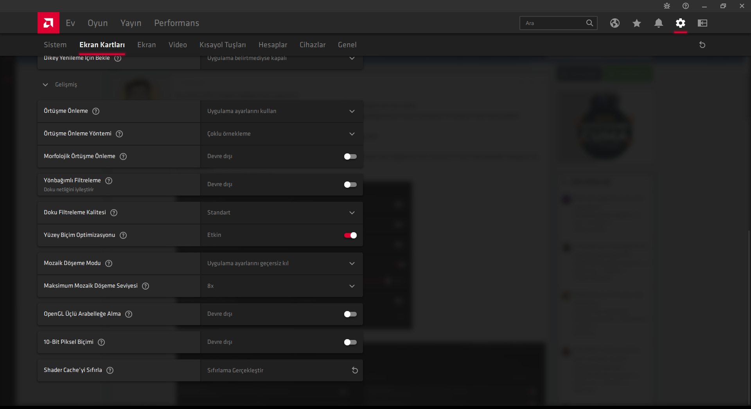Click the shader cache reset arrow icon
This screenshot has width=751, height=409.
(355, 370)
